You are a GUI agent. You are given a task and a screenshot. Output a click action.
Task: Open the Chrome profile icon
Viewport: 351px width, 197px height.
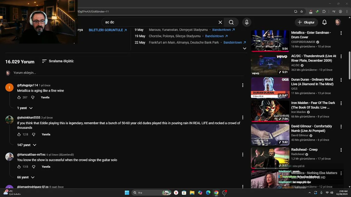[340, 11]
